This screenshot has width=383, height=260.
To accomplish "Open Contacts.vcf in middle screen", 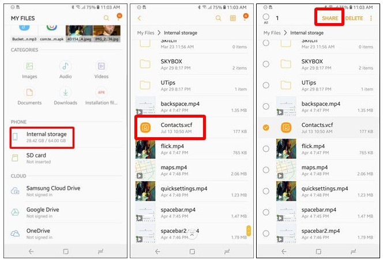I will 192,127.
